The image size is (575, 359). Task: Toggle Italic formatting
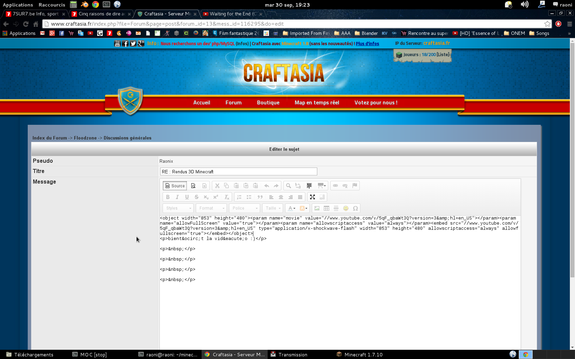(x=177, y=197)
